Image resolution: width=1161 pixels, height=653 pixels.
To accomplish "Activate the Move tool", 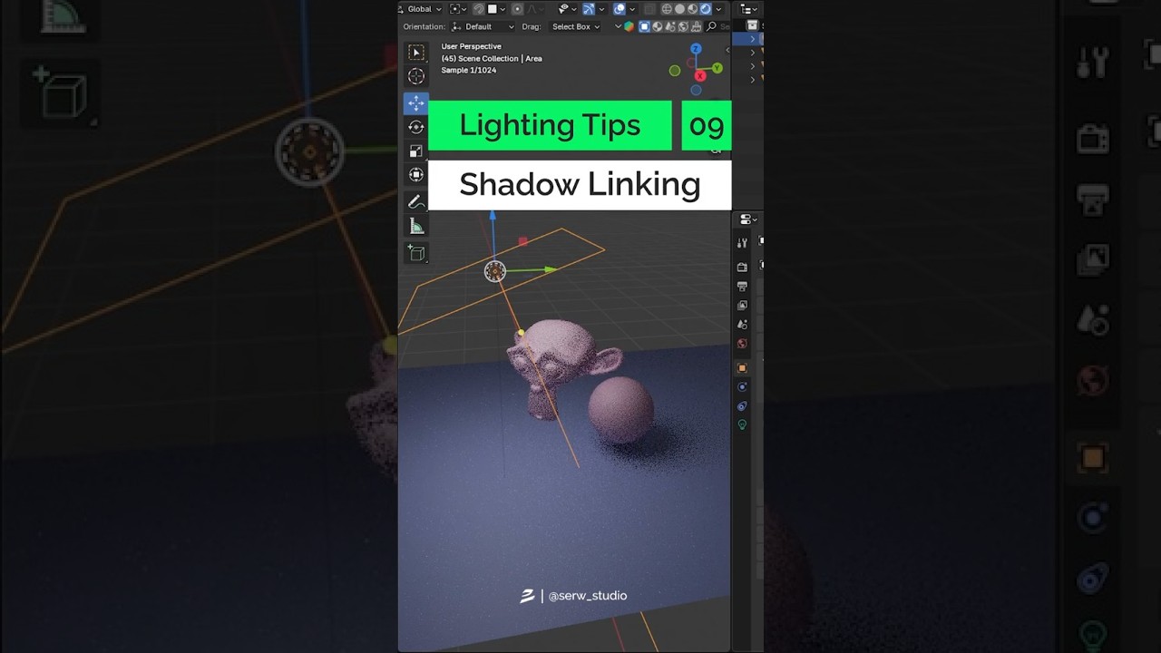I will [x=415, y=102].
